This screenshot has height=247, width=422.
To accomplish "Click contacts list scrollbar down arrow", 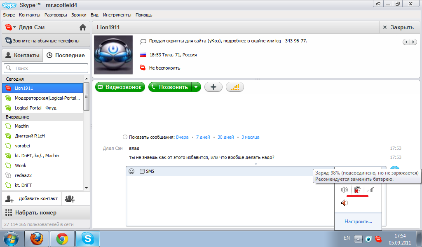I will tap(87, 188).
